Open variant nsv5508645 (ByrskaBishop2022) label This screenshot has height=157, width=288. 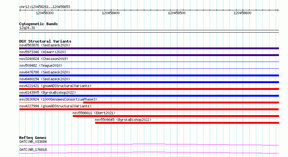click(x=123, y=120)
